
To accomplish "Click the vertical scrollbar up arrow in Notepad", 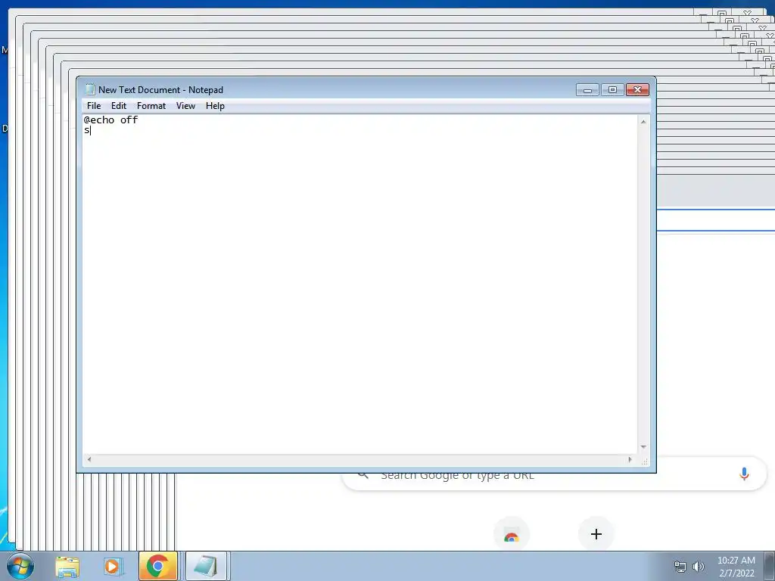I will 643,121.
